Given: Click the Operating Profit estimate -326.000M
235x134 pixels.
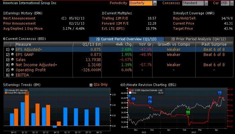Looking at the screenshot, I should [91, 70].
